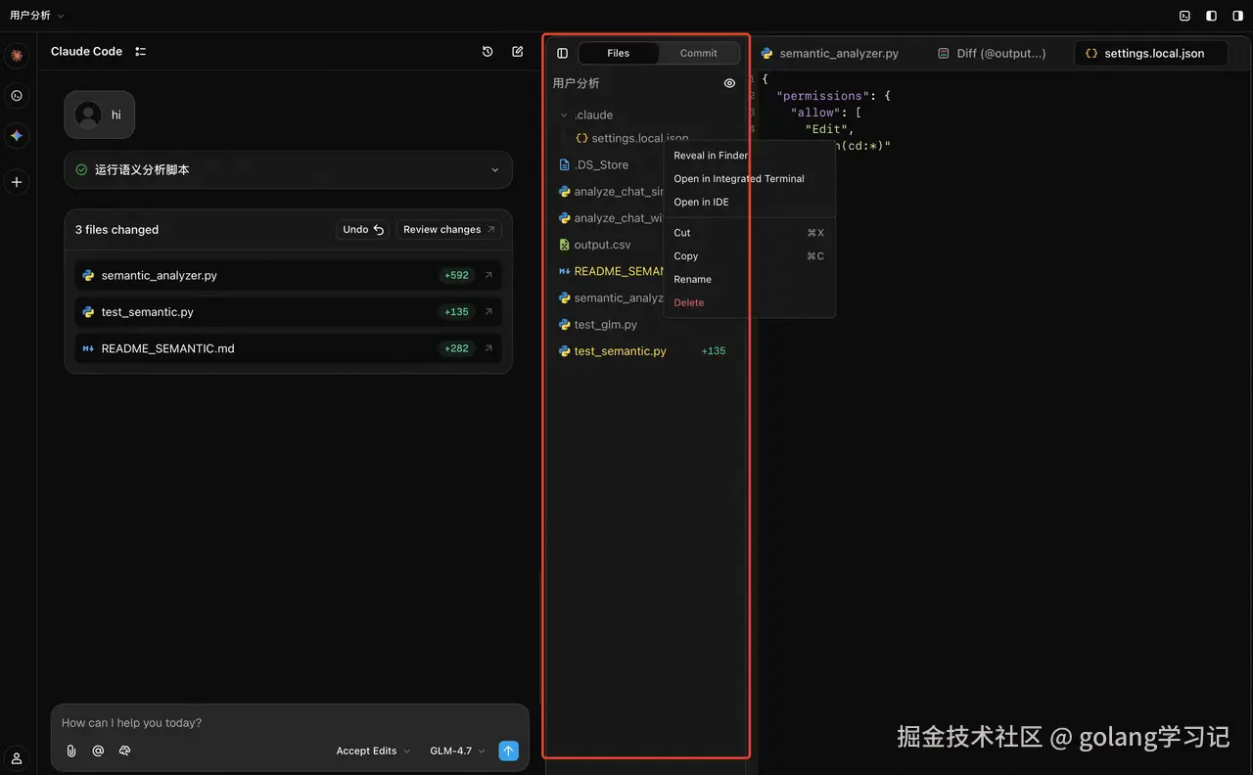The height and width of the screenshot is (775, 1253).
Task: Switch to the Files tab
Action: pos(618,53)
